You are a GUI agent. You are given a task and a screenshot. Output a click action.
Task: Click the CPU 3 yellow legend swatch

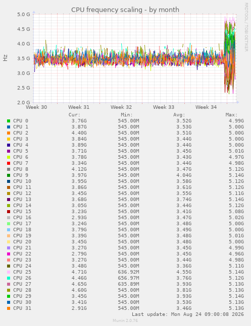pyautogui.click(x=9, y=139)
